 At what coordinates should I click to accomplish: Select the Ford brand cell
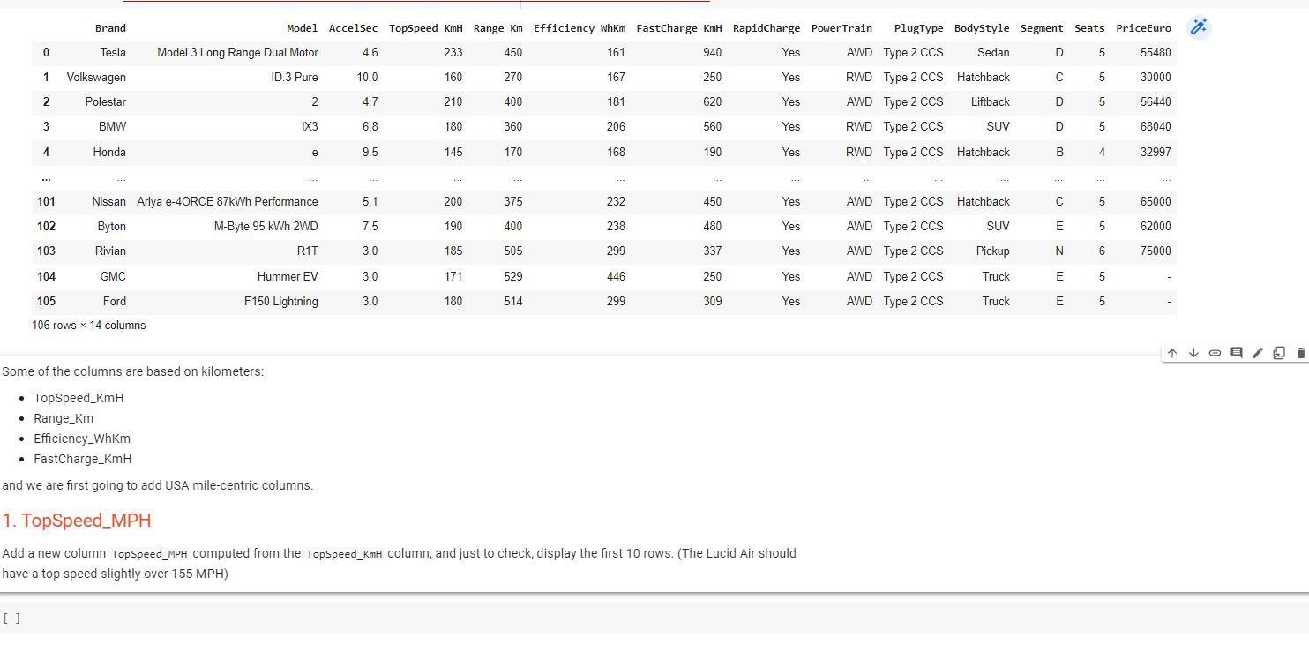(x=115, y=302)
